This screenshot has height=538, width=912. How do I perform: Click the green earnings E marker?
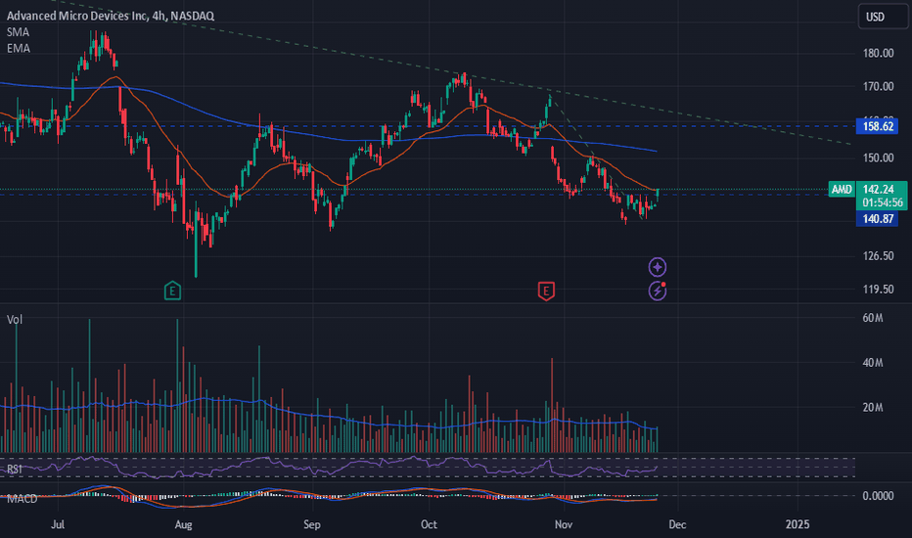pos(172,291)
